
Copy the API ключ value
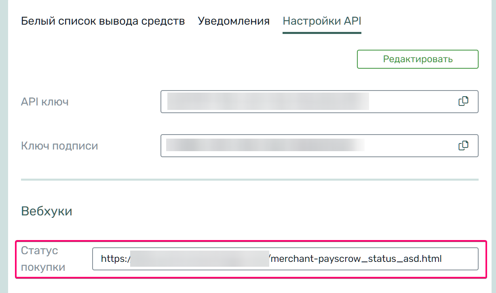[x=463, y=101]
